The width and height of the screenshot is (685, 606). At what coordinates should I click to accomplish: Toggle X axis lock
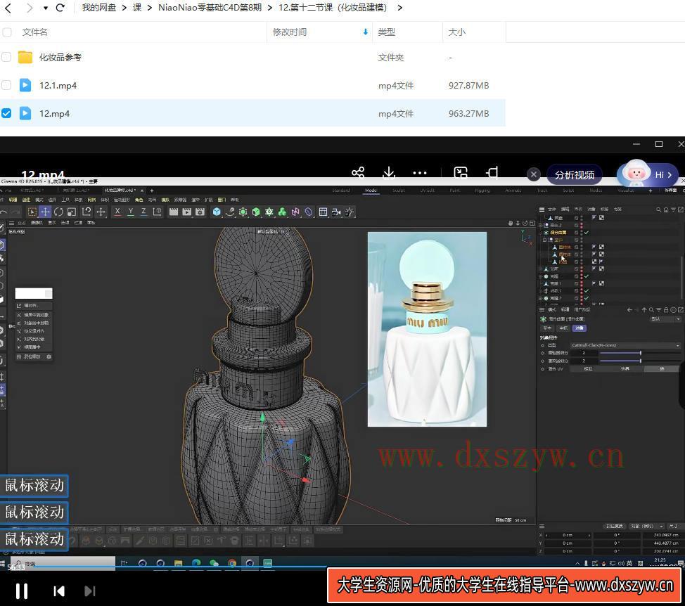[x=117, y=212]
